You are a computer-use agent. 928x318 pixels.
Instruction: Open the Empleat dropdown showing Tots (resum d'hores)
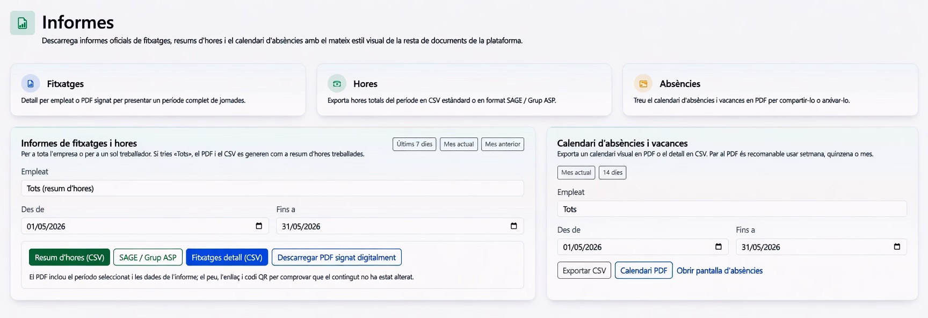[272, 189]
